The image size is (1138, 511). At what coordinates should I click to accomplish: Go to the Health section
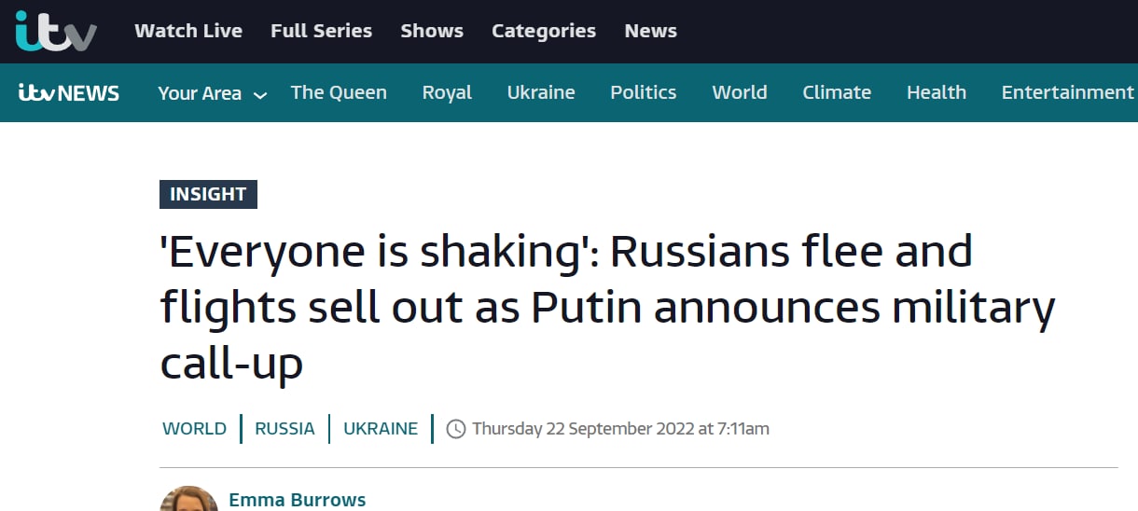pos(937,92)
